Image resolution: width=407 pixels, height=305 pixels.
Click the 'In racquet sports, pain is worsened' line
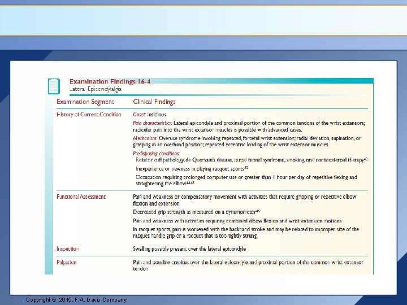point(246,233)
